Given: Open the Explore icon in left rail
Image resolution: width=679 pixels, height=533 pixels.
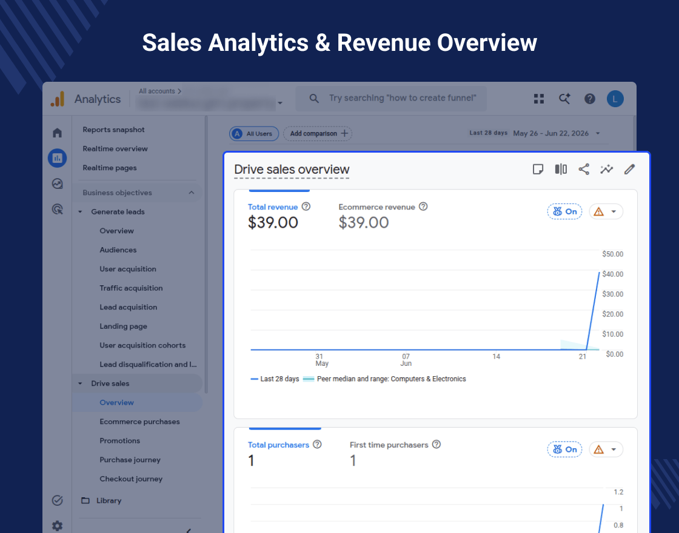Looking at the screenshot, I should click(57, 184).
